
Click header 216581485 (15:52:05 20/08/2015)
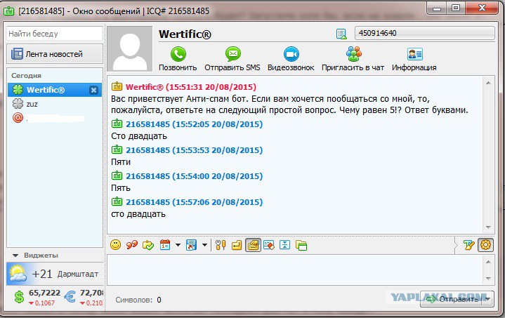(195, 124)
